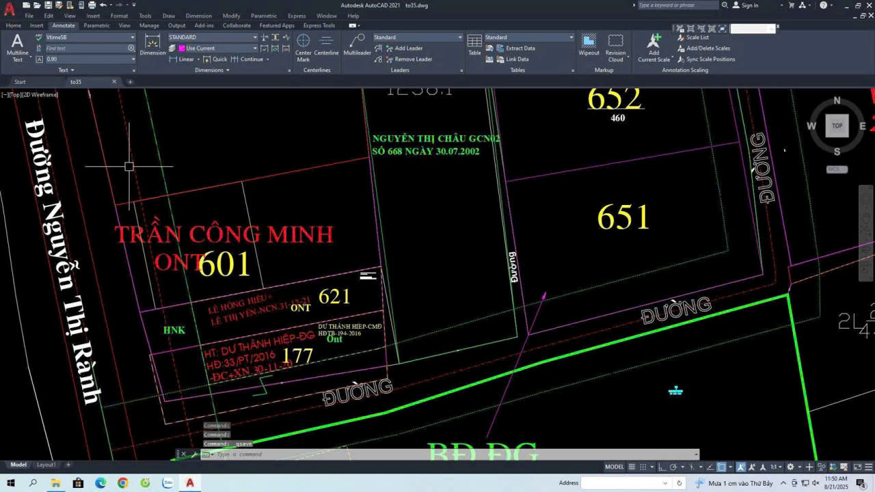The height and width of the screenshot is (492, 875).
Task: Click Add Current Scale icon
Action: (654, 48)
